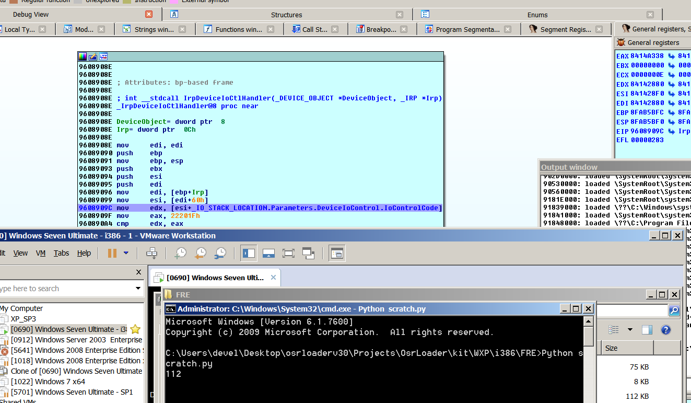Enter full screen mode in VMware
691x403 pixels.
288,254
